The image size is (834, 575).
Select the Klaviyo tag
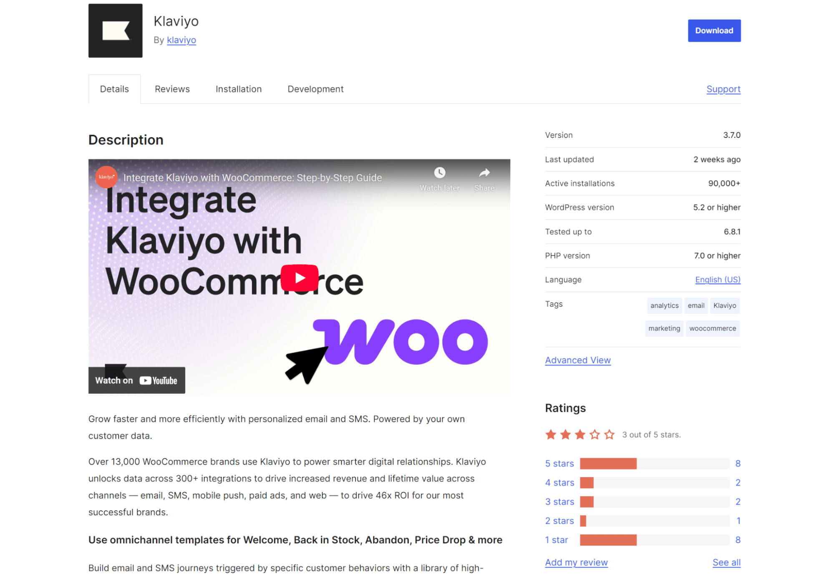coord(725,305)
